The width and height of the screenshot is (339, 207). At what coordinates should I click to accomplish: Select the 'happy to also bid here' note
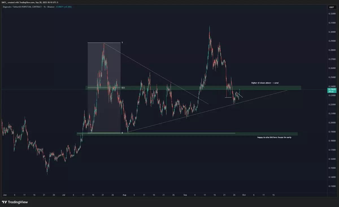[274, 137]
